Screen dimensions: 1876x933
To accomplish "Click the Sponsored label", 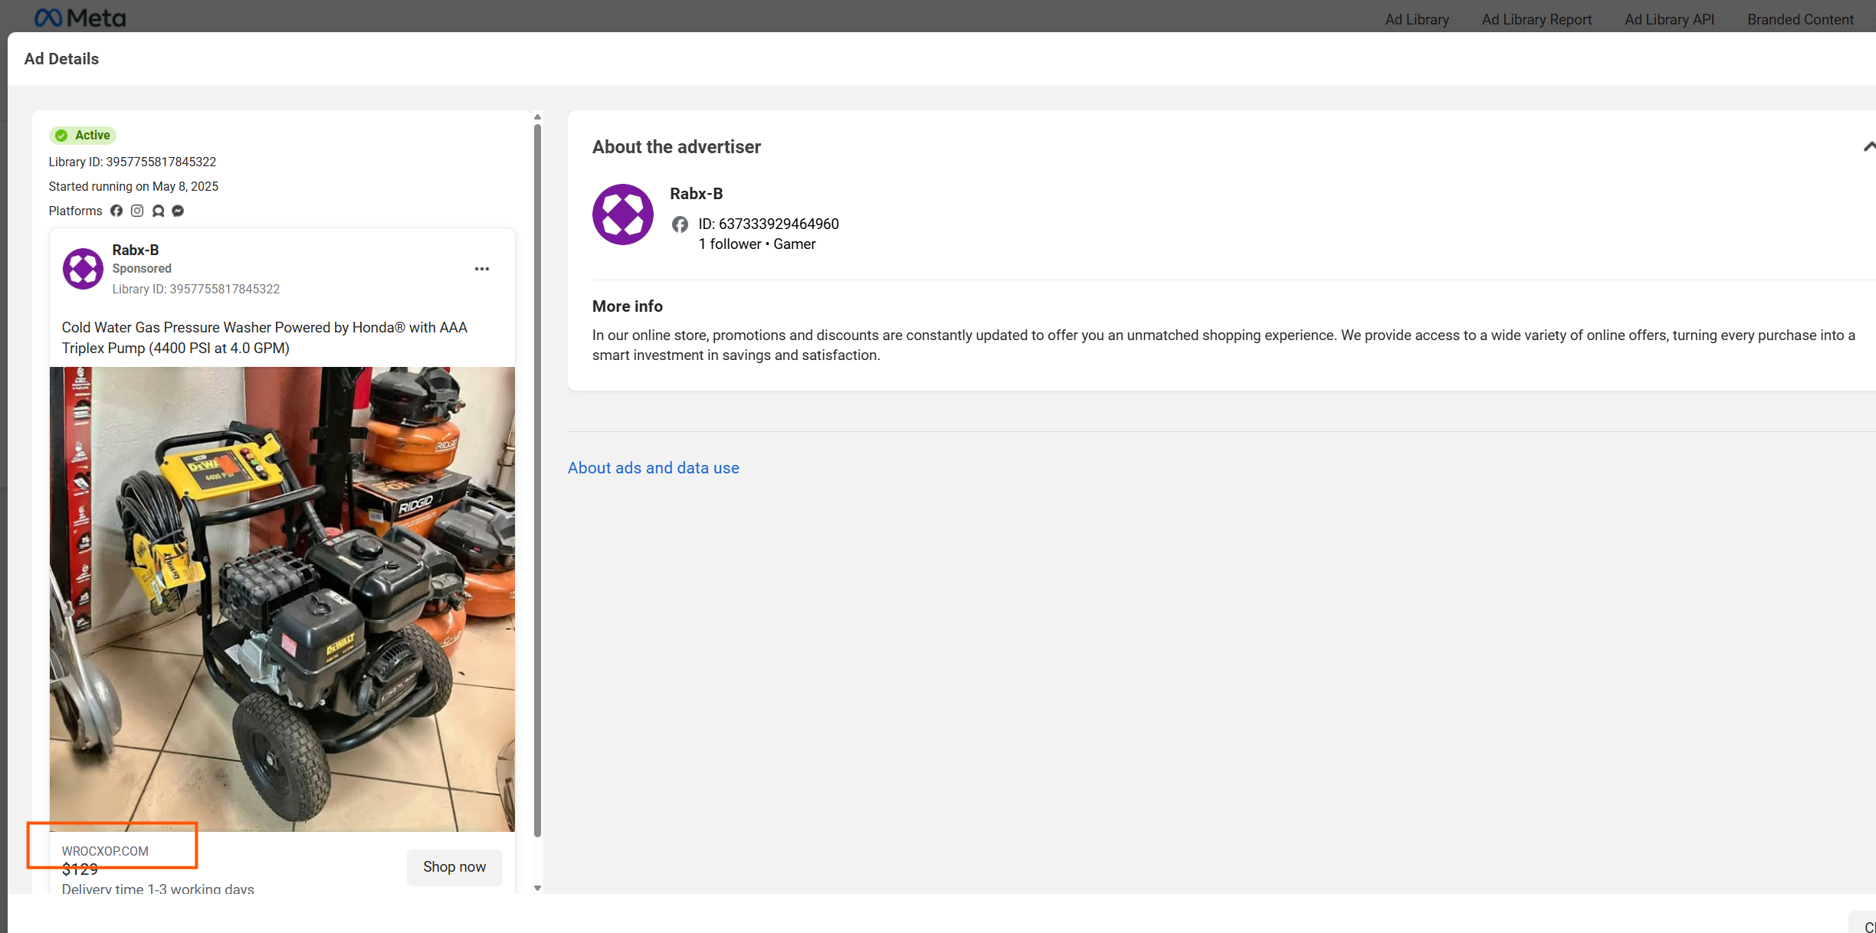I will click(x=142, y=268).
